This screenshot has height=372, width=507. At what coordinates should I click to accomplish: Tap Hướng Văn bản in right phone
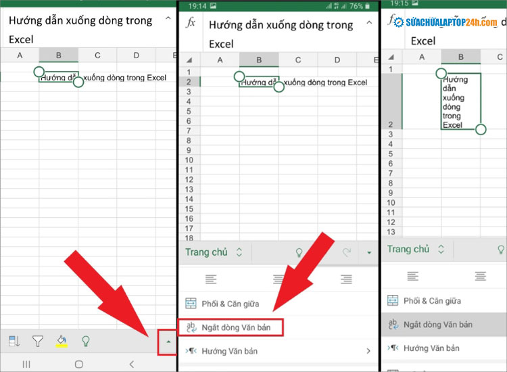point(444,348)
